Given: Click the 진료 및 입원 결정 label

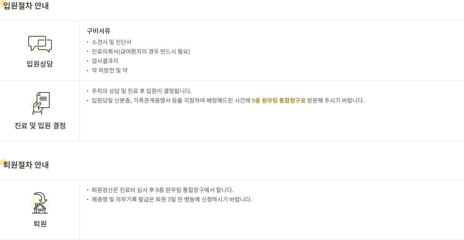Looking at the screenshot, I should [x=40, y=126].
